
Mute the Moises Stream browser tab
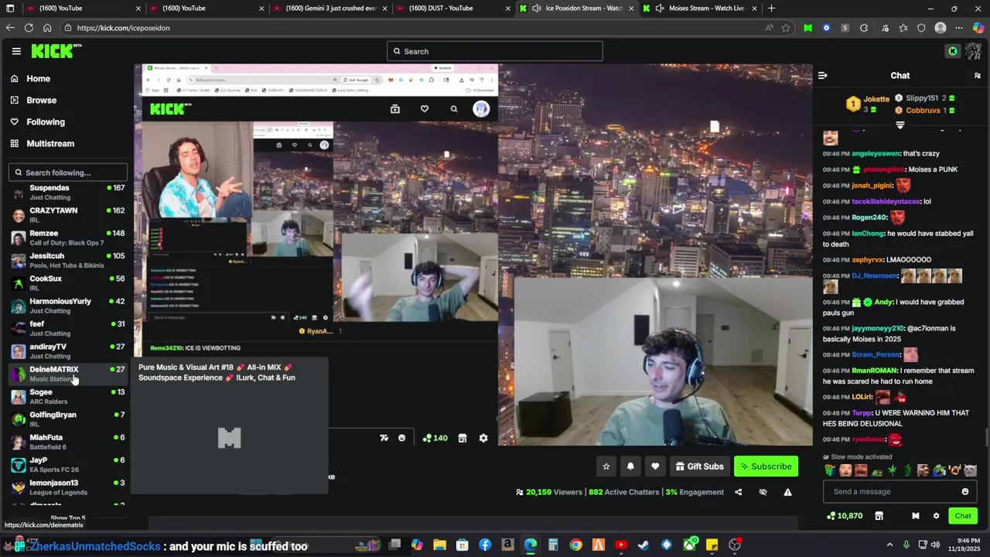(x=660, y=8)
